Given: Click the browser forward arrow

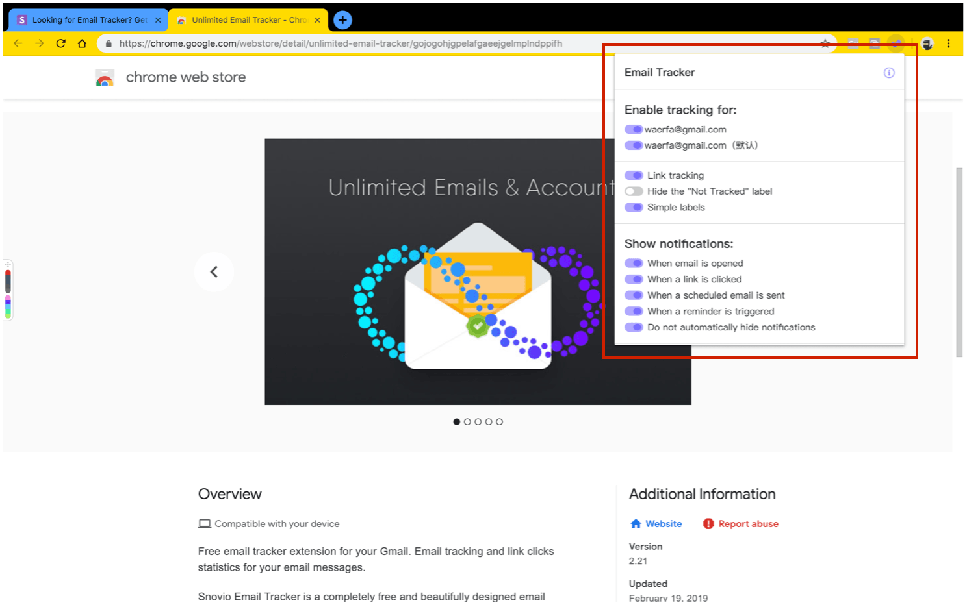Looking at the screenshot, I should pyautogui.click(x=40, y=43).
